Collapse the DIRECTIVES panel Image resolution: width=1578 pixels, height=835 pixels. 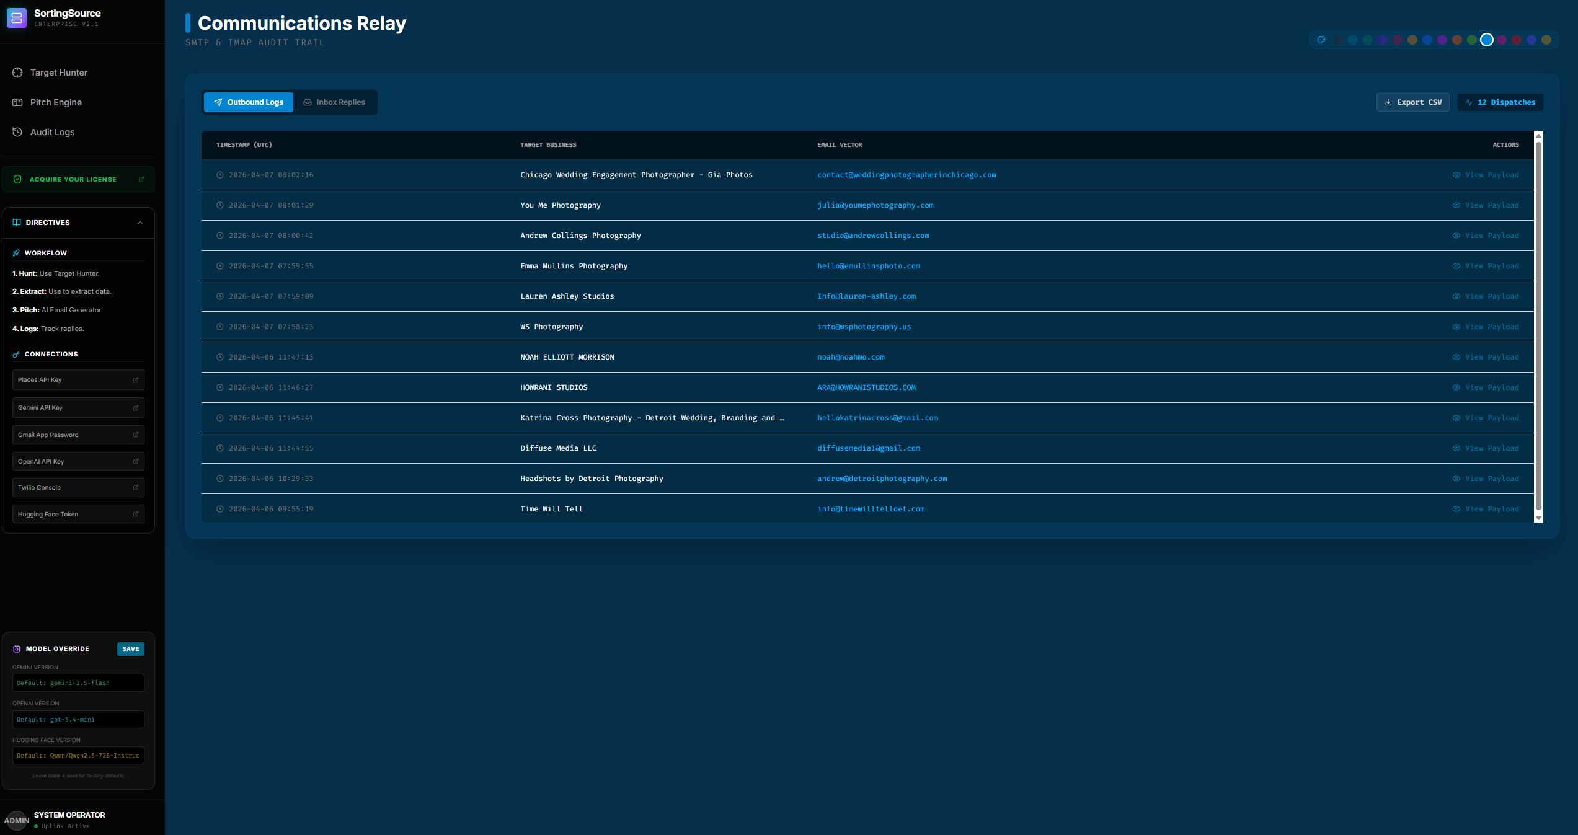[140, 223]
